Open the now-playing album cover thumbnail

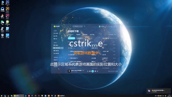(69, 71)
